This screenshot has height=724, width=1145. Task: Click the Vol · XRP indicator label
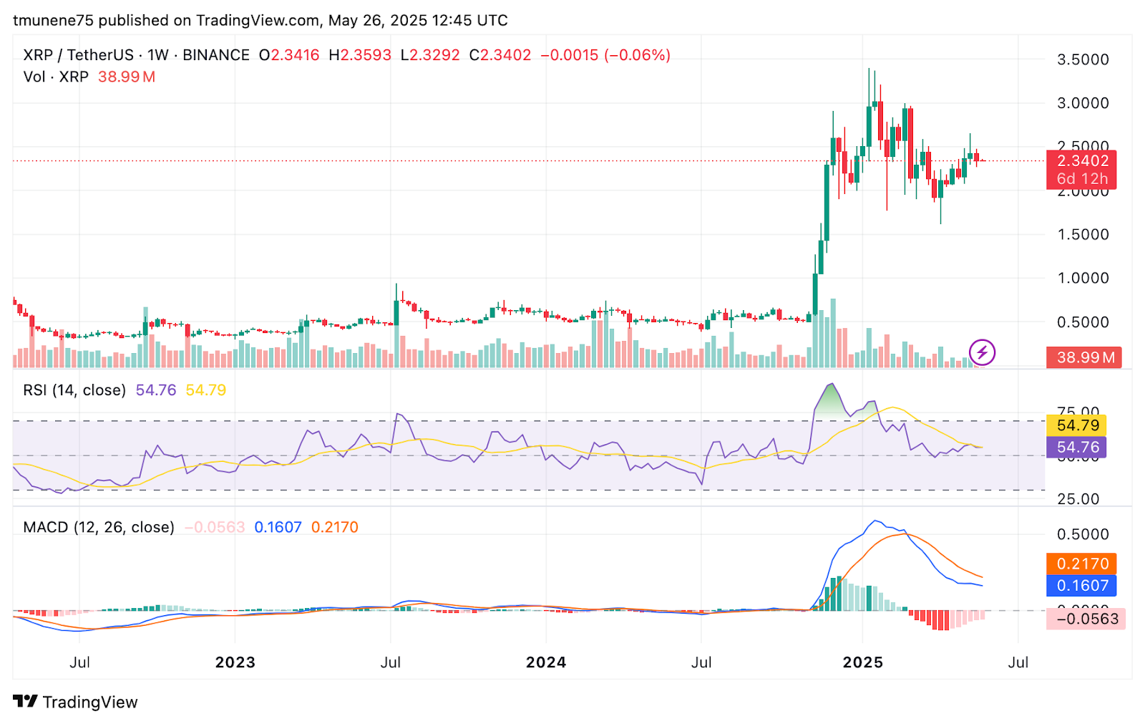point(56,77)
